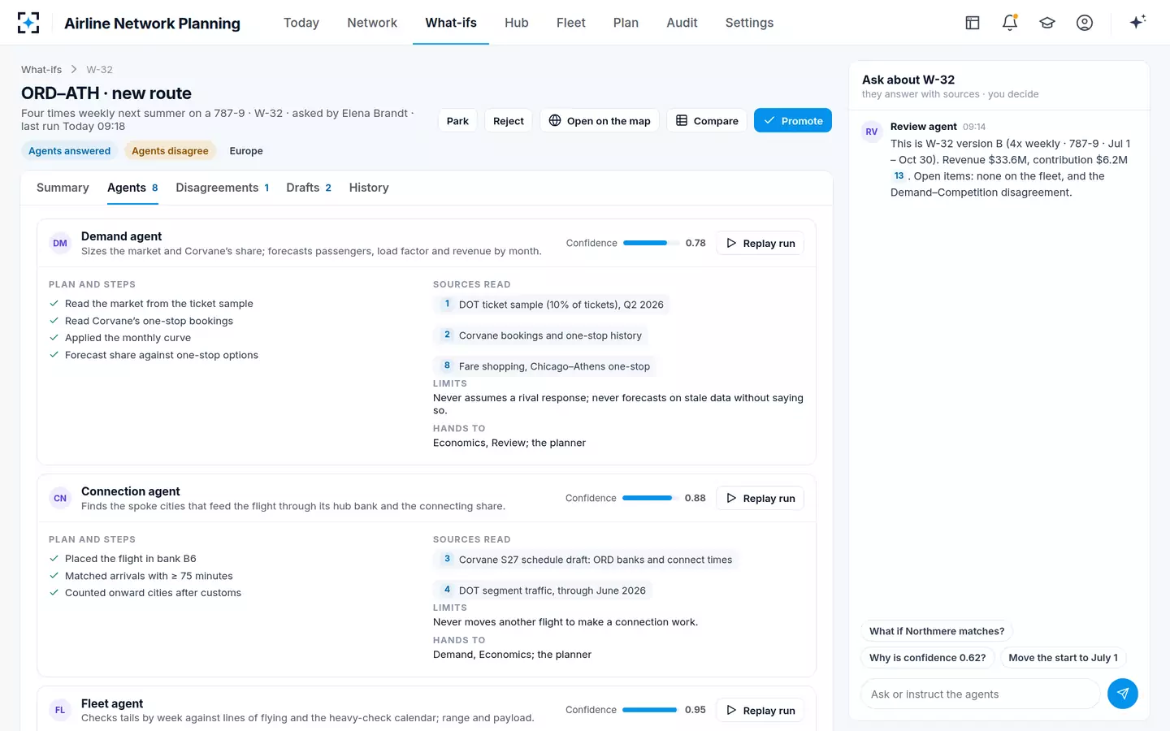Pick suggestion What if Northmere matches?
Viewport: 1170px width, 731px height.
[937, 631]
